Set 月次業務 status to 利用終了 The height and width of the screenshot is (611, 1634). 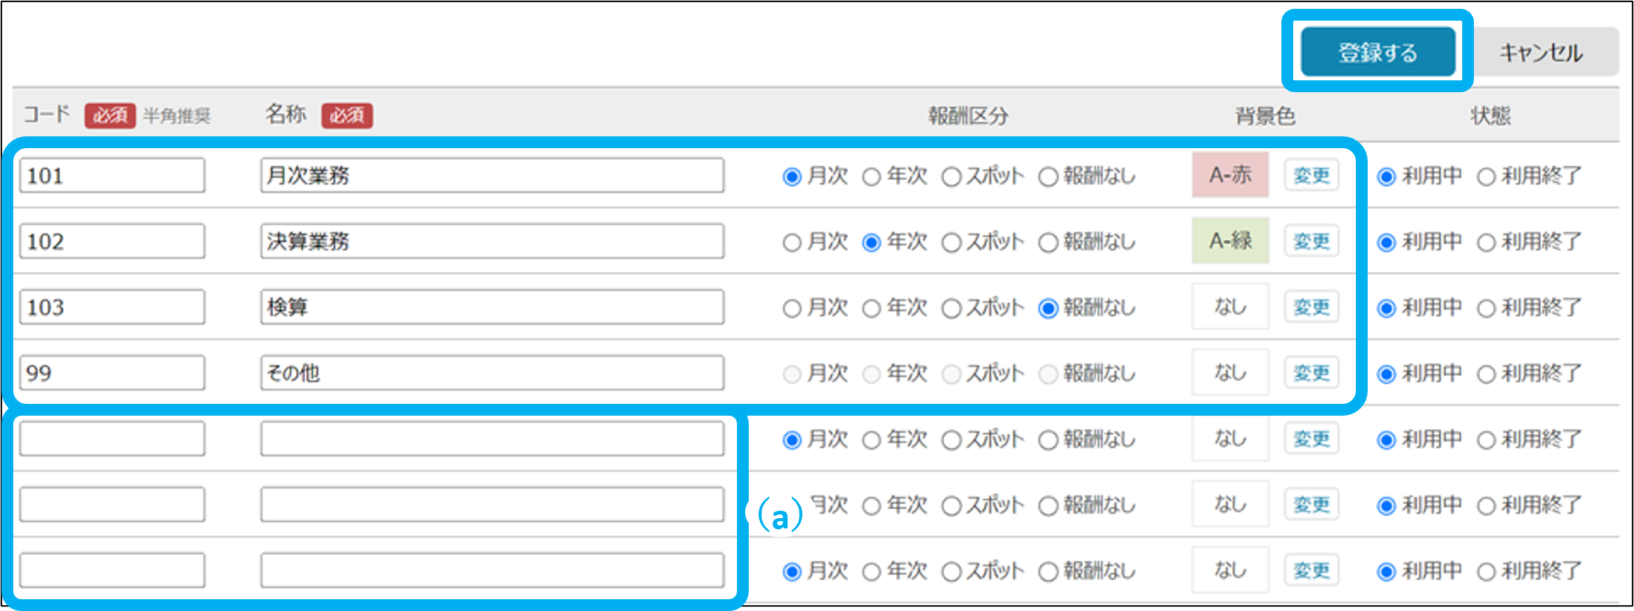point(1486,177)
